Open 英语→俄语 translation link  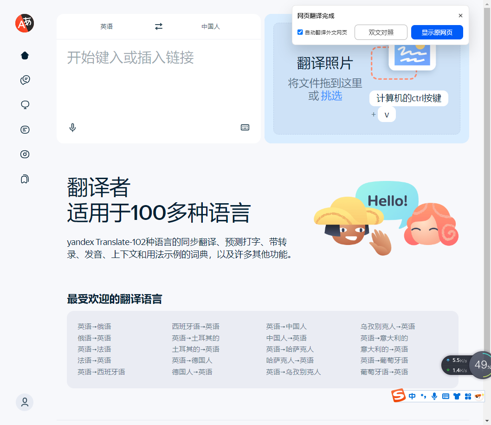point(94,327)
